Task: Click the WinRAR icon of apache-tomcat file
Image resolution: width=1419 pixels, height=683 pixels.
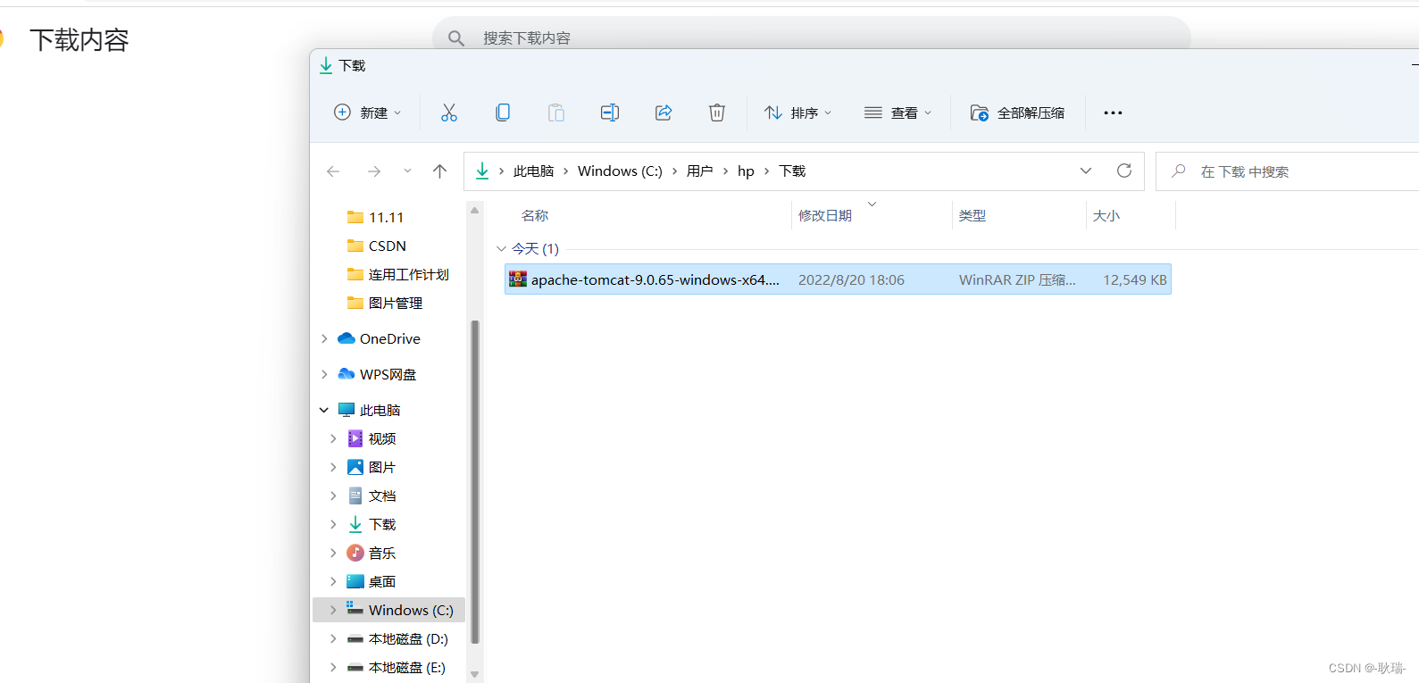Action: [x=518, y=279]
